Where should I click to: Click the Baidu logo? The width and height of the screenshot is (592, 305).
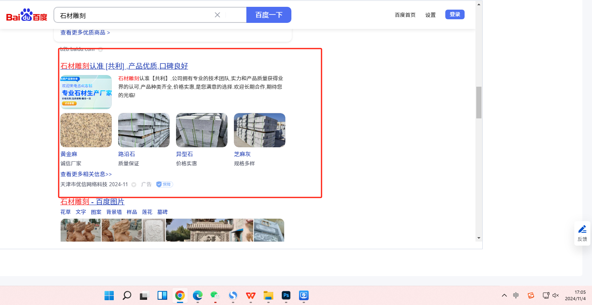tap(27, 16)
